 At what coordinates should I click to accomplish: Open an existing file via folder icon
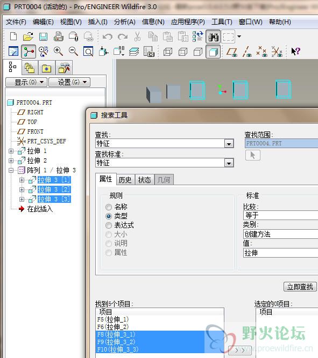[28, 36]
